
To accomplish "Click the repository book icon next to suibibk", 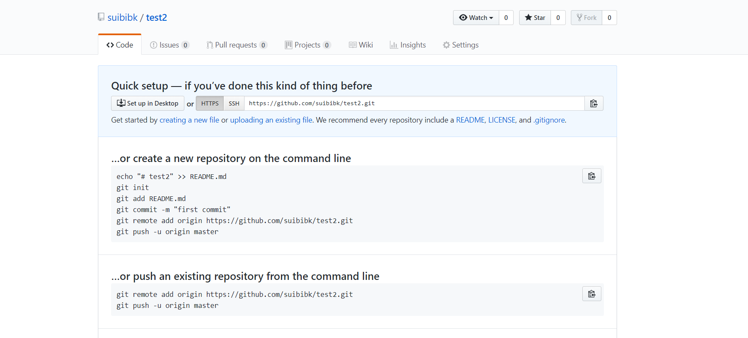I will (101, 17).
